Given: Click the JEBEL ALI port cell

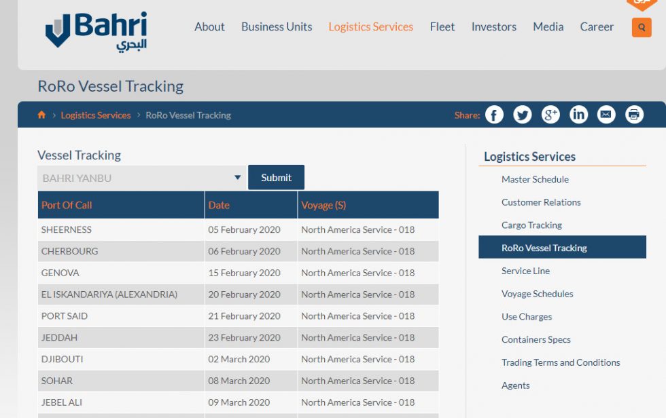Looking at the screenshot, I should tap(121, 403).
